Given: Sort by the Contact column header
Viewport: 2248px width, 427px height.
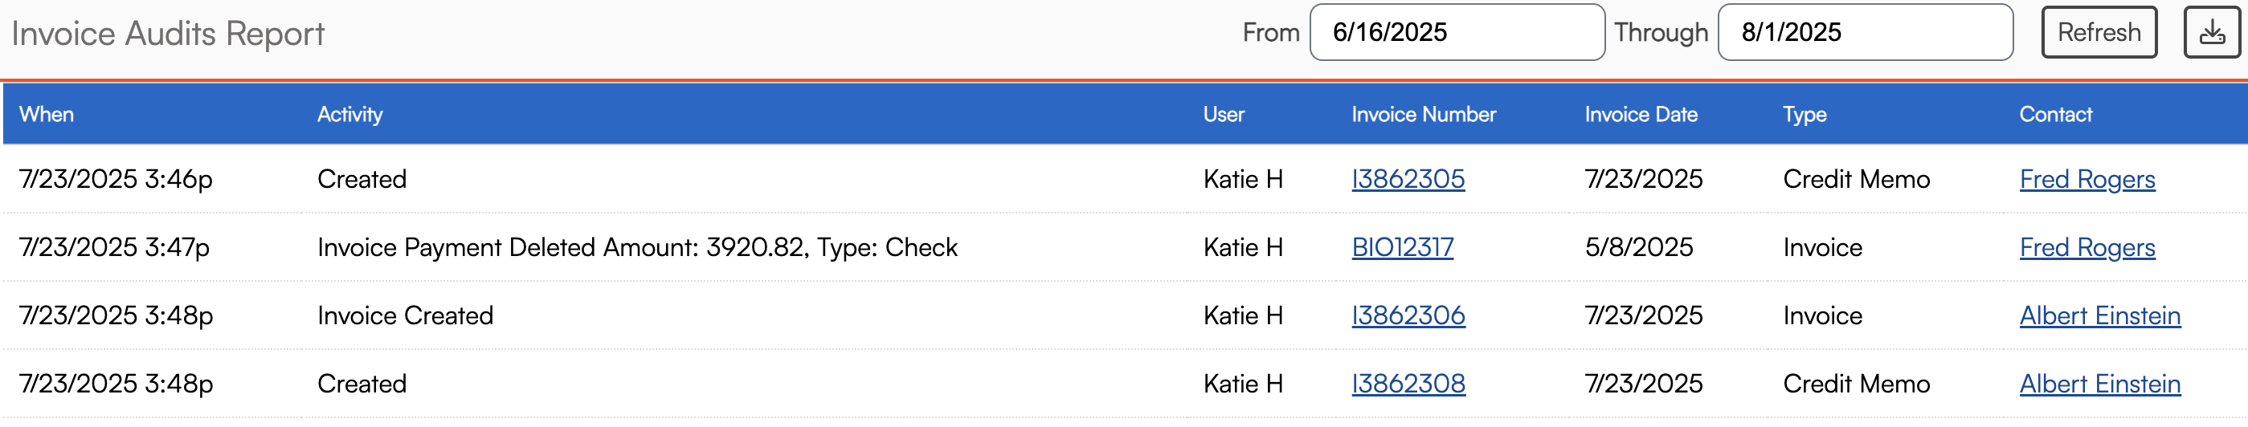Looking at the screenshot, I should (2055, 114).
